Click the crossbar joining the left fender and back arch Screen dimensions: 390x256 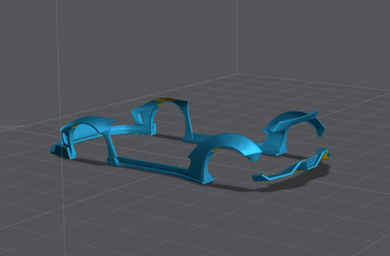tap(124, 129)
